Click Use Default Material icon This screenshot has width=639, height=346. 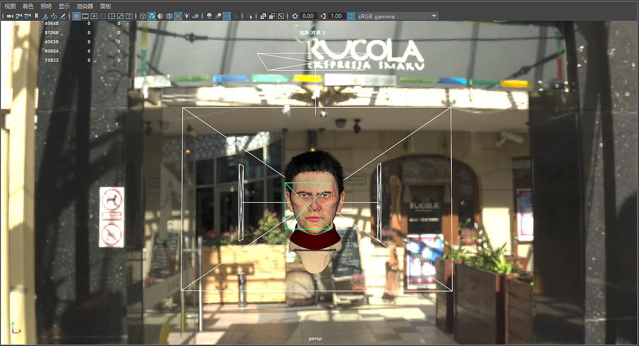(x=161, y=16)
